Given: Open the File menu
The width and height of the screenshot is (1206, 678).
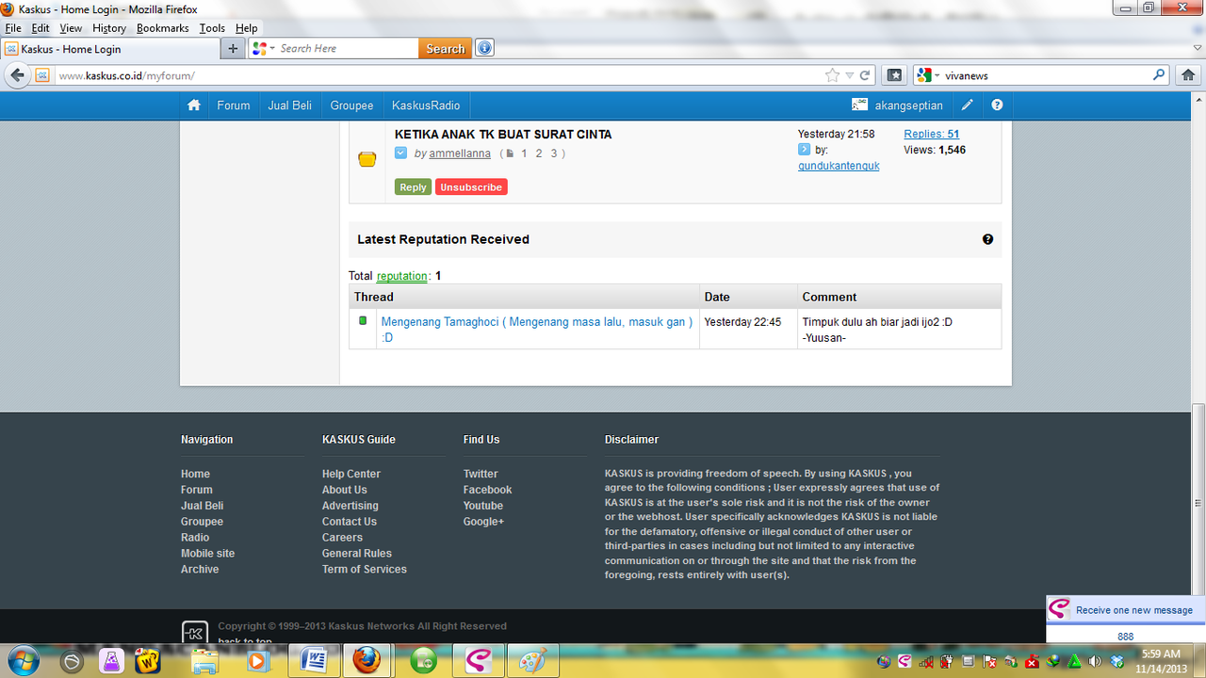Looking at the screenshot, I should pos(13,28).
